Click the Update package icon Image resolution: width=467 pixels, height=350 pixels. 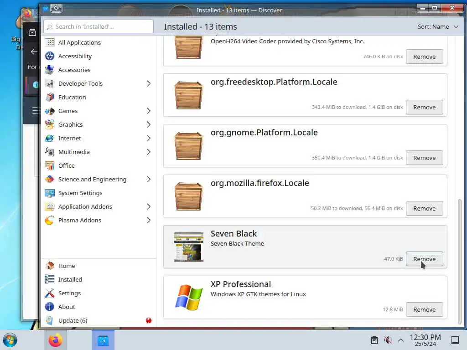[50, 320]
